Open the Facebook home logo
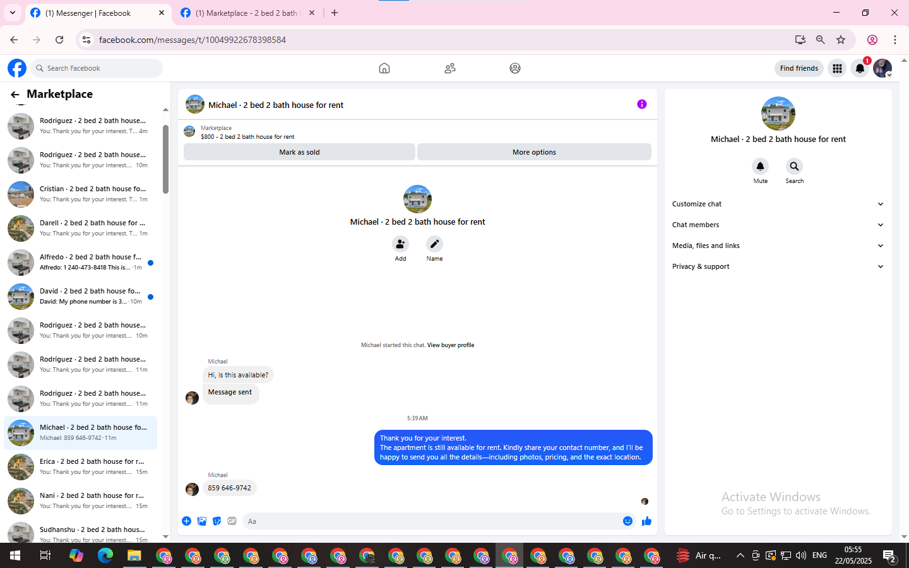This screenshot has height=568, width=909. [x=17, y=68]
